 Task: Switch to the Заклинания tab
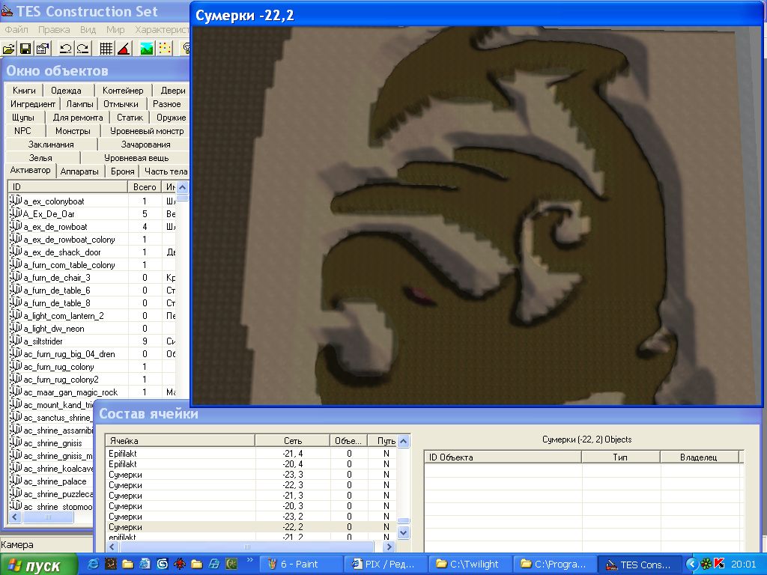click(51, 144)
